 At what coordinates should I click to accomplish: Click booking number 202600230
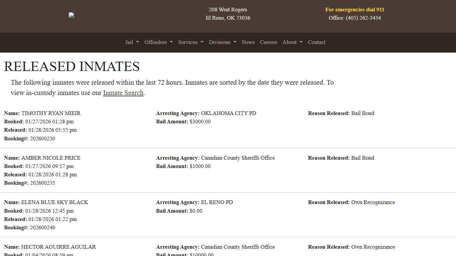pyautogui.click(x=42, y=139)
